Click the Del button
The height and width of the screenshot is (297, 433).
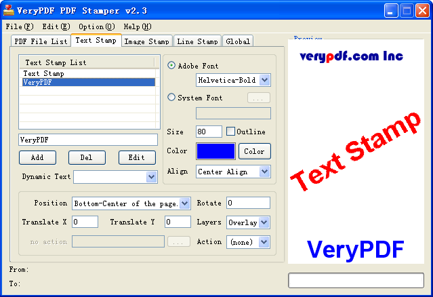87,157
